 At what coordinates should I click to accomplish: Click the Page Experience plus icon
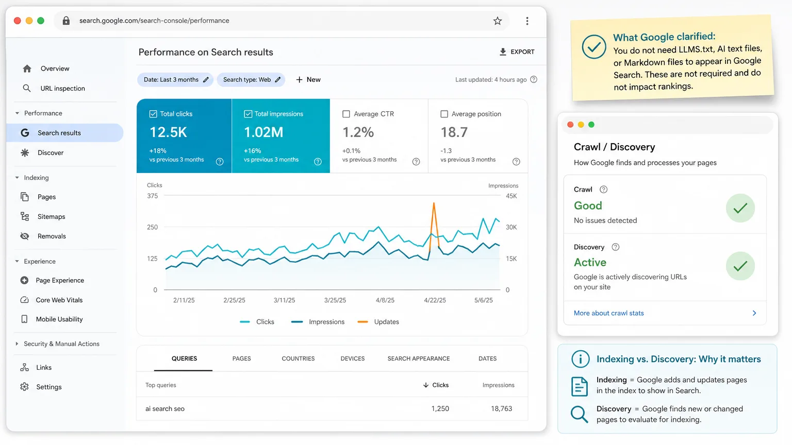(24, 280)
